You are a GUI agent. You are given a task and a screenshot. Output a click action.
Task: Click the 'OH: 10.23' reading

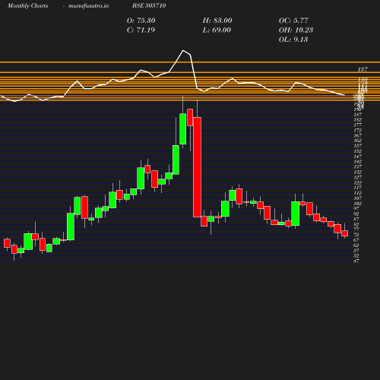296,30
